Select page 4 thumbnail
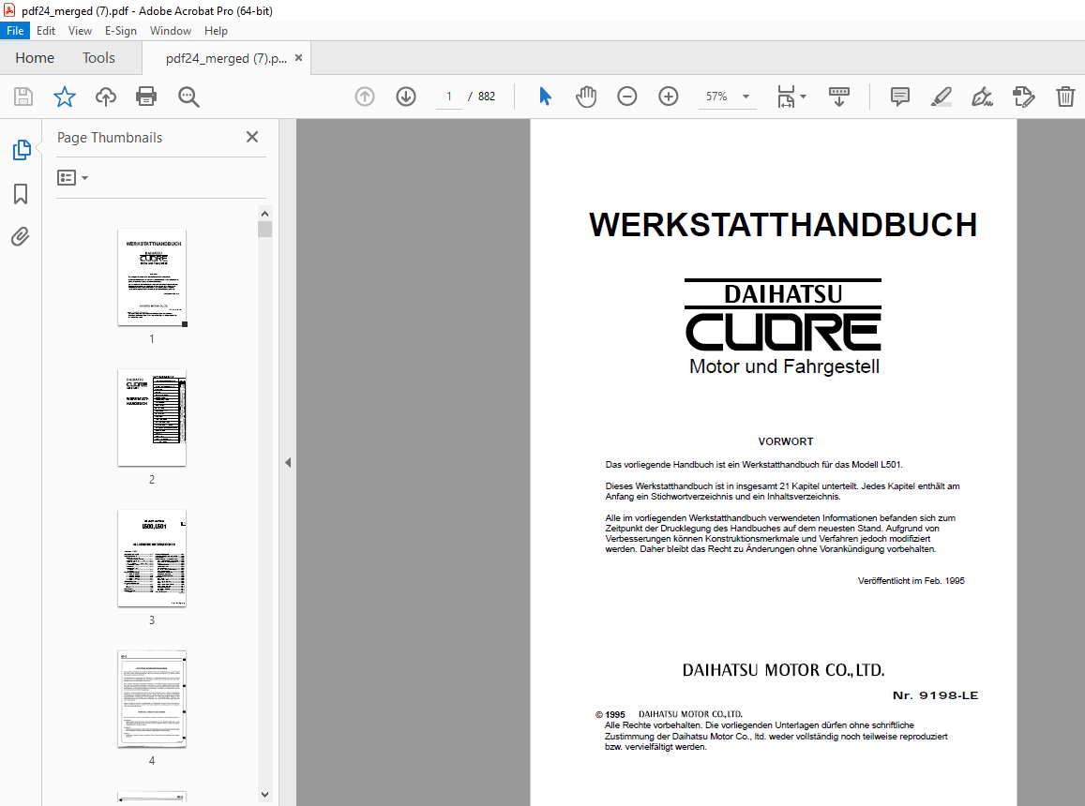Screen dimensions: 1085x806 pos(152,699)
